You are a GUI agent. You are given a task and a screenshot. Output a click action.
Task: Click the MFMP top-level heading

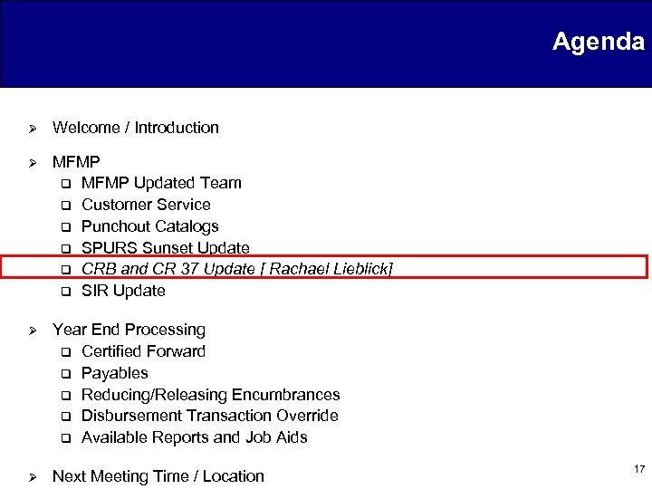tap(76, 162)
